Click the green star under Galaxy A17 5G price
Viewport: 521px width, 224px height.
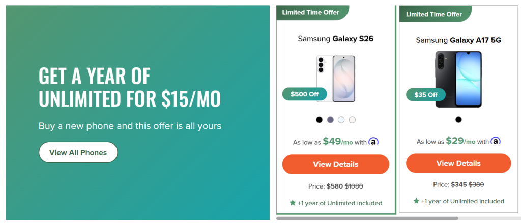point(416,201)
